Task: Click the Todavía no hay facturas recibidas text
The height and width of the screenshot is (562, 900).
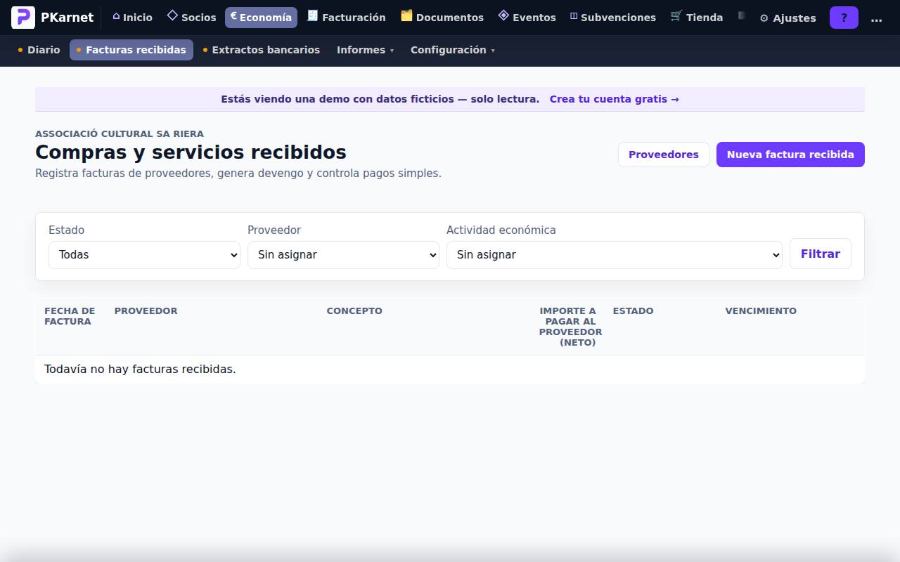Action: [x=140, y=369]
